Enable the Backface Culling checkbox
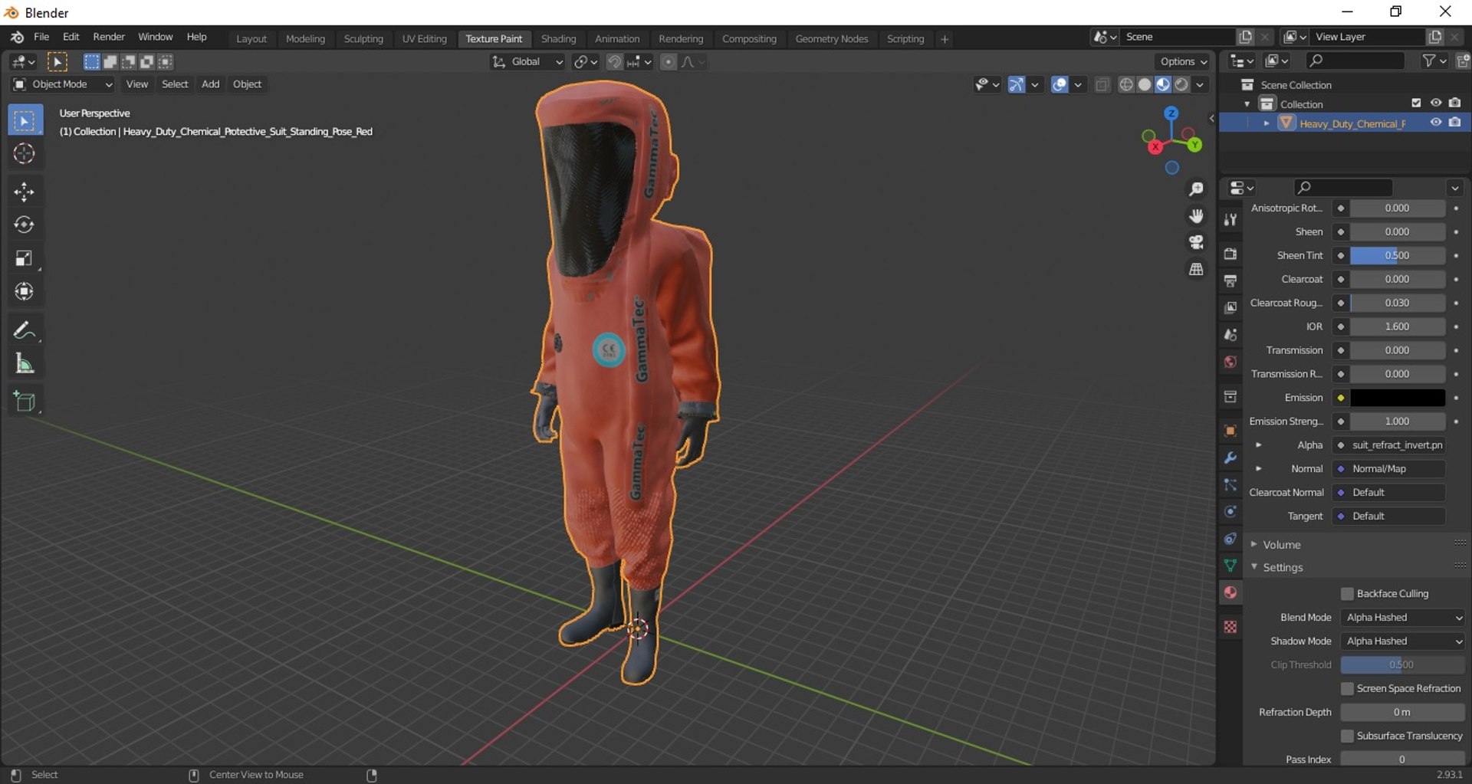The height and width of the screenshot is (784, 1472). point(1347,594)
